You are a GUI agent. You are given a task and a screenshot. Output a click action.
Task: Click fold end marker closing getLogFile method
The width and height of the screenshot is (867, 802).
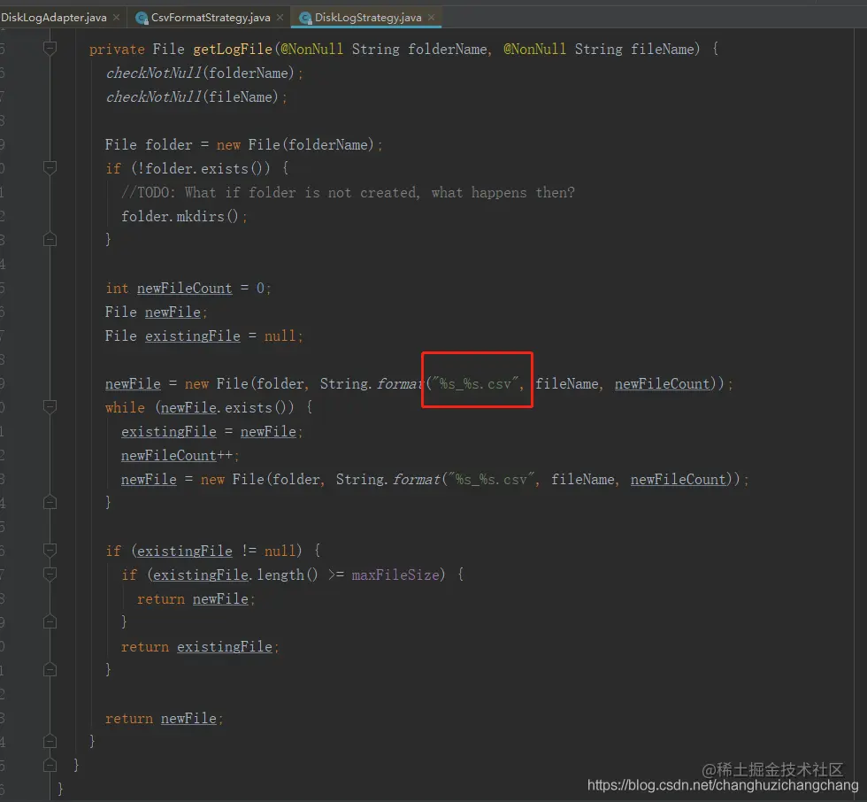pyautogui.click(x=50, y=741)
